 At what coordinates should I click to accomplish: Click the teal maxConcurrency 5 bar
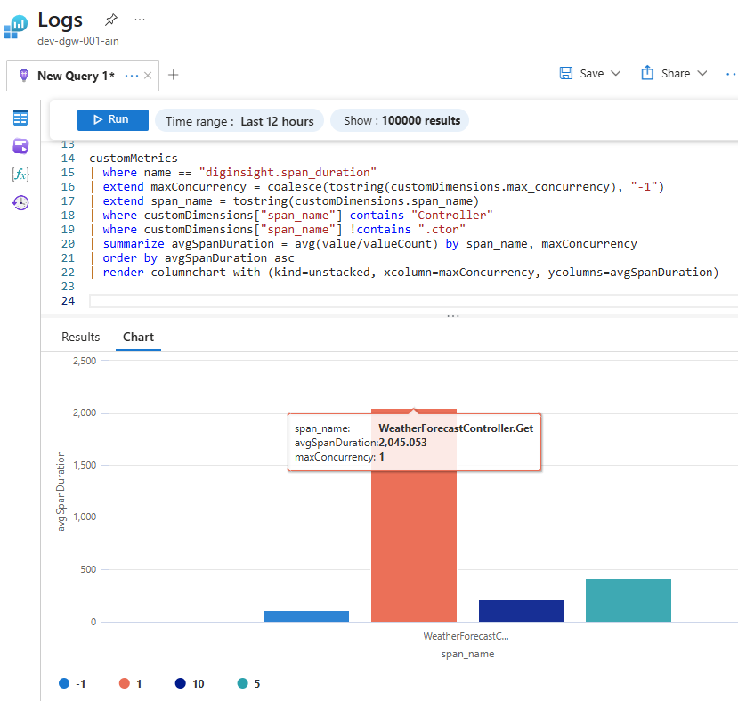[x=628, y=599]
